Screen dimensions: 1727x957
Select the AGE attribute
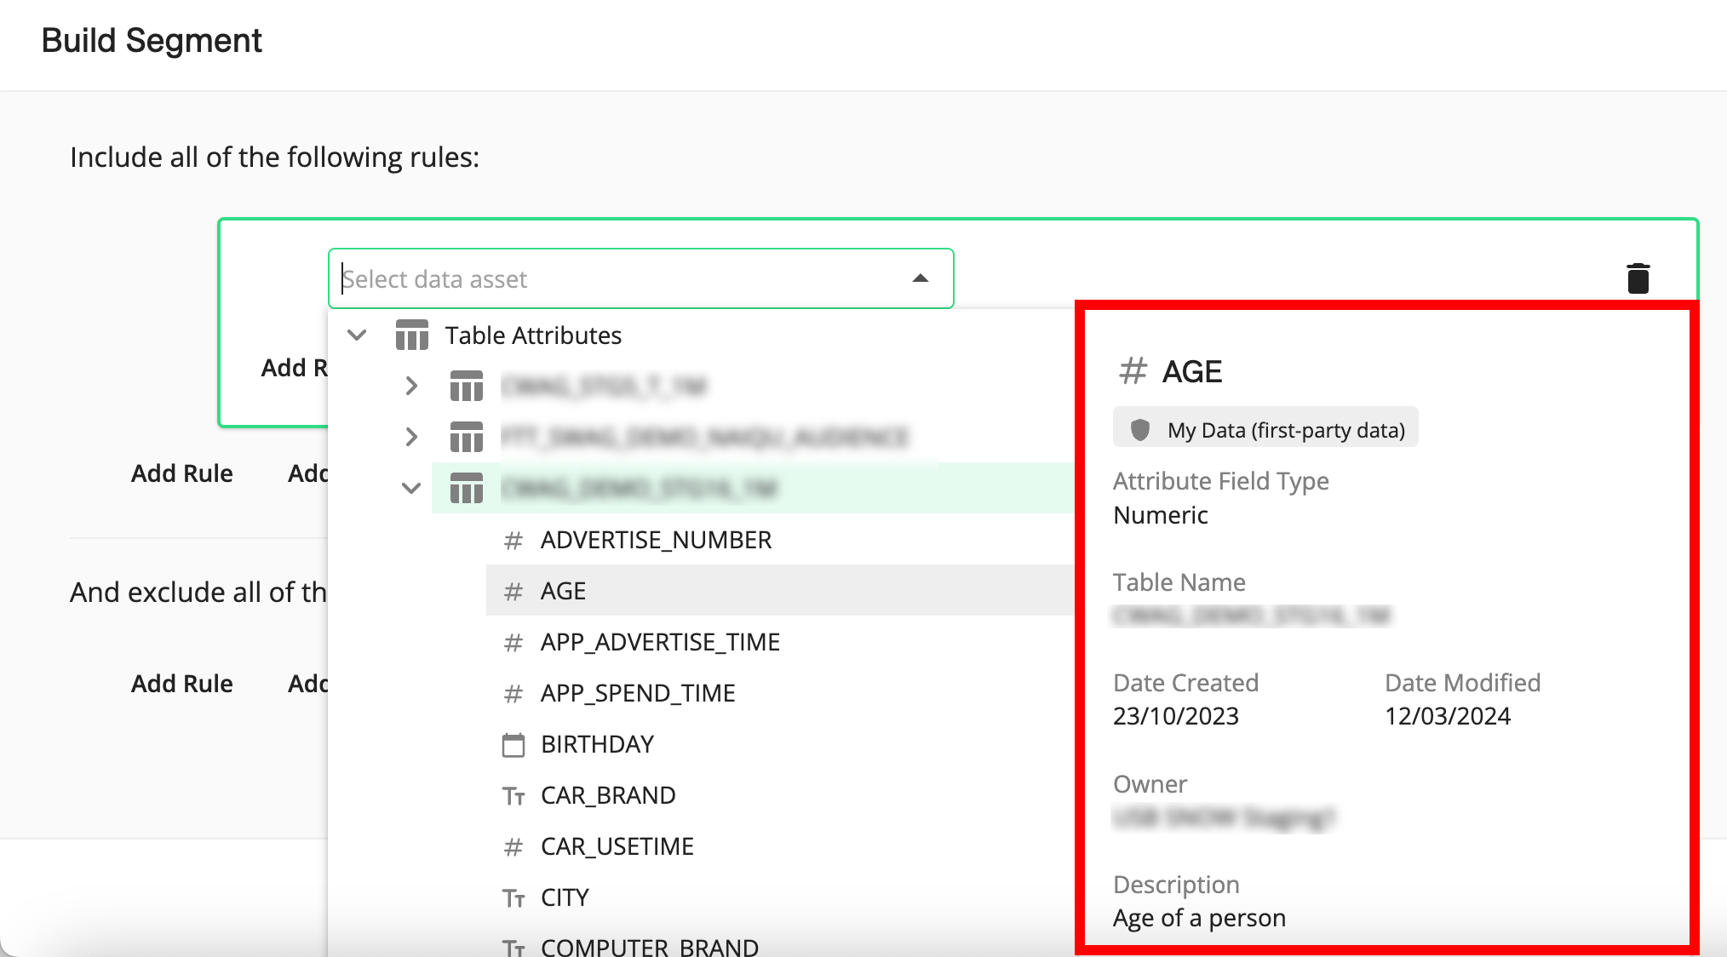pos(564,591)
